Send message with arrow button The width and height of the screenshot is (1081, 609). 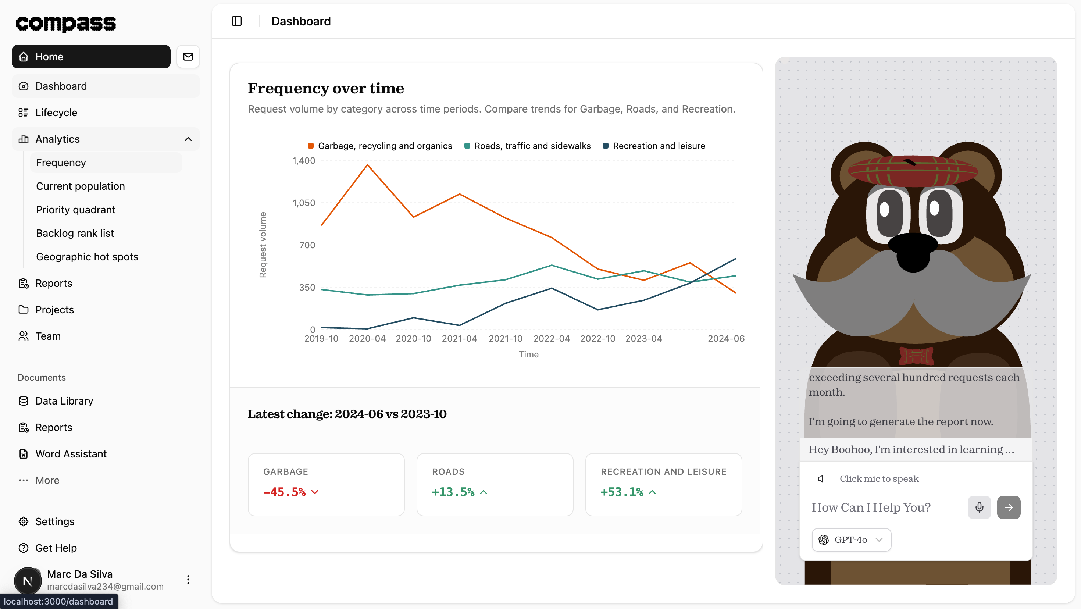[x=1009, y=507]
